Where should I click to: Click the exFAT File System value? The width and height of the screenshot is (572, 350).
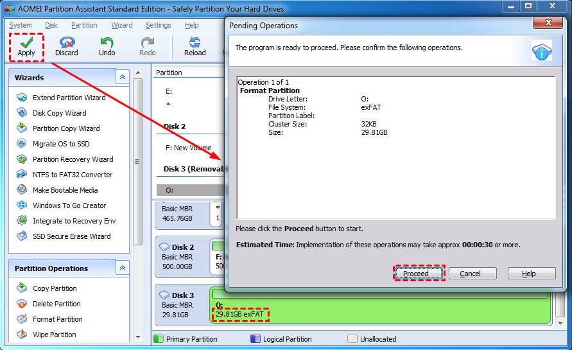[371, 107]
